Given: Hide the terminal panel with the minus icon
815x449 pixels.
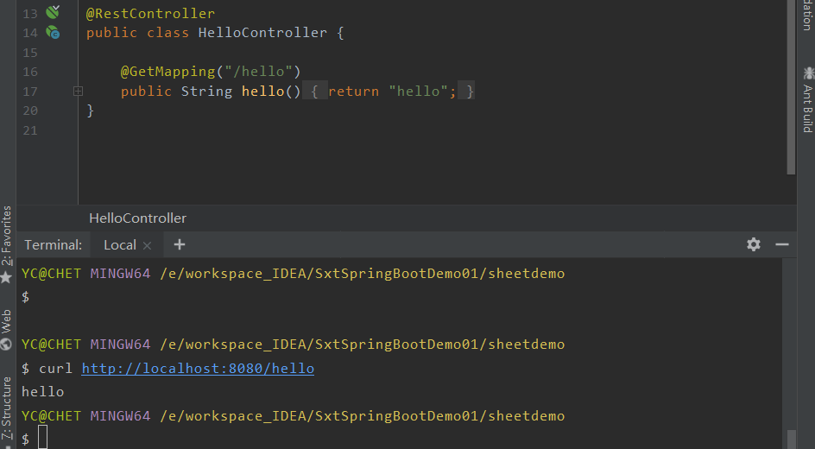Looking at the screenshot, I should coord(781,244).
